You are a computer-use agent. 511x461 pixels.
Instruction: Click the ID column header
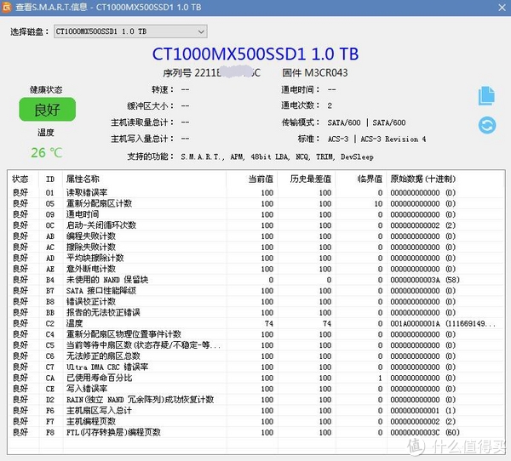click(50, 179)
